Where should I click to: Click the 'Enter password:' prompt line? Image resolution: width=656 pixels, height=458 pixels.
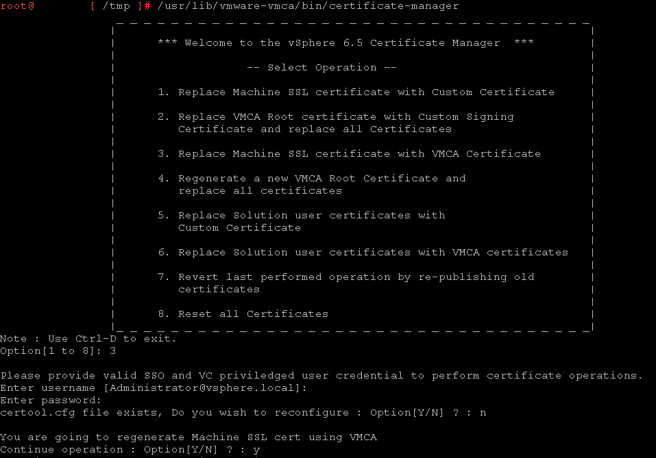(51, 400)
